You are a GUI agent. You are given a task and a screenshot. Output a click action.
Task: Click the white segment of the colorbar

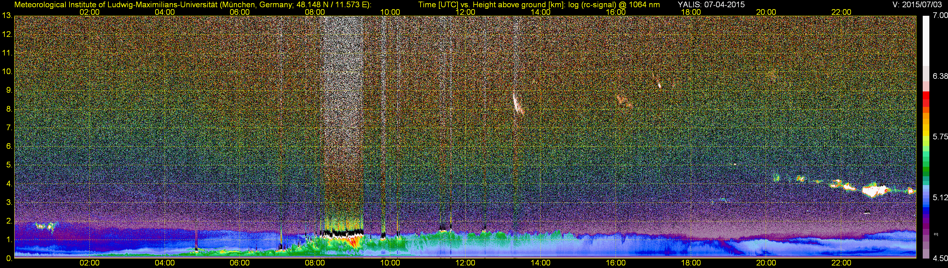[925, 41]
